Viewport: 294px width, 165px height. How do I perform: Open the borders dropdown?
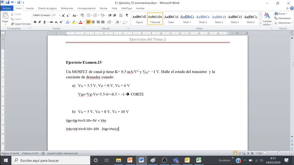127,22
